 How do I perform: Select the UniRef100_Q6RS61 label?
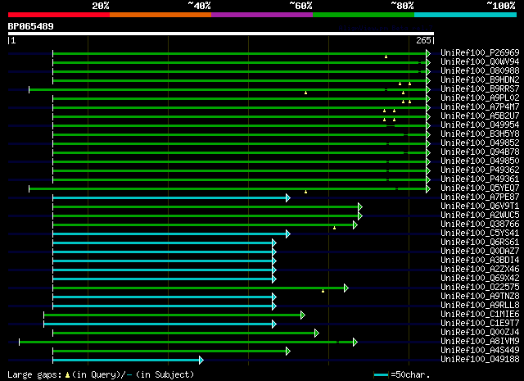480,243
